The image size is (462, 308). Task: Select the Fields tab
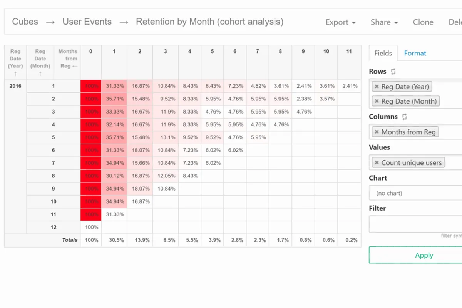(383, 54)
